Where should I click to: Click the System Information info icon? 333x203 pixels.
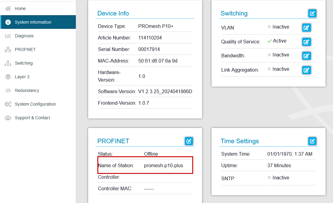[x=8, y=22]
